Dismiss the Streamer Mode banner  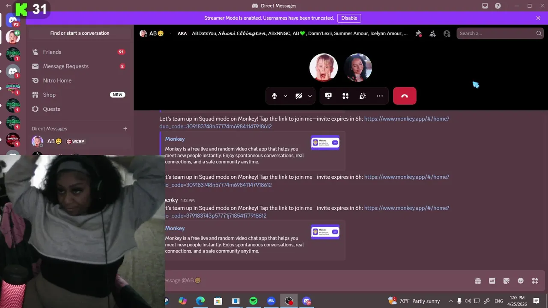point(538,18)
